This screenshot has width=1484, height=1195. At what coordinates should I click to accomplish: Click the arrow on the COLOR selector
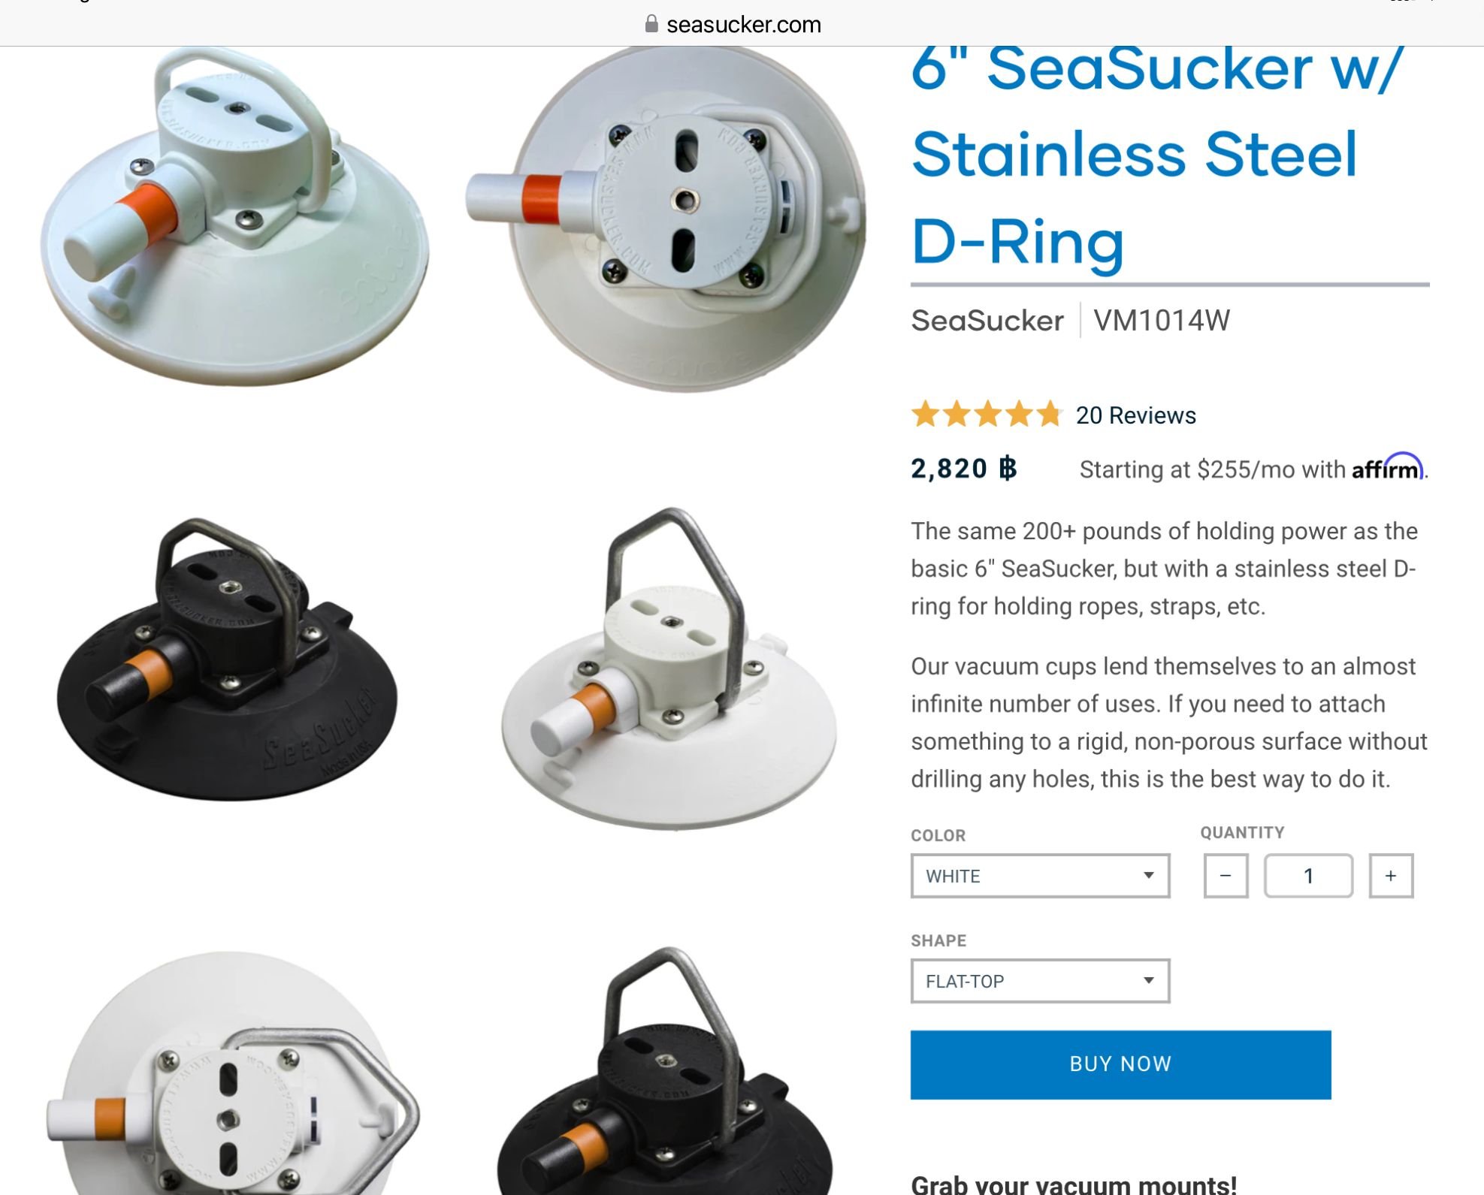tap(1148, 875)
